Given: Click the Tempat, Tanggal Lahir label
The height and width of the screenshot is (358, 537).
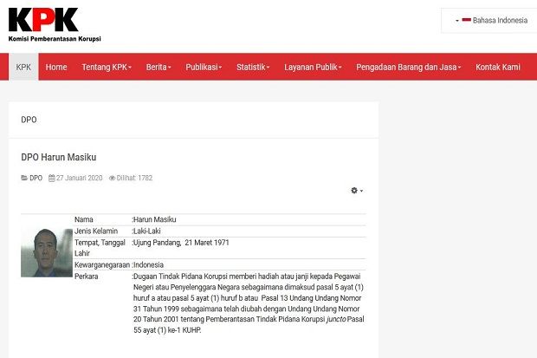Looking at the screenshot, I should pyautogui.click(x=100, y=248).
